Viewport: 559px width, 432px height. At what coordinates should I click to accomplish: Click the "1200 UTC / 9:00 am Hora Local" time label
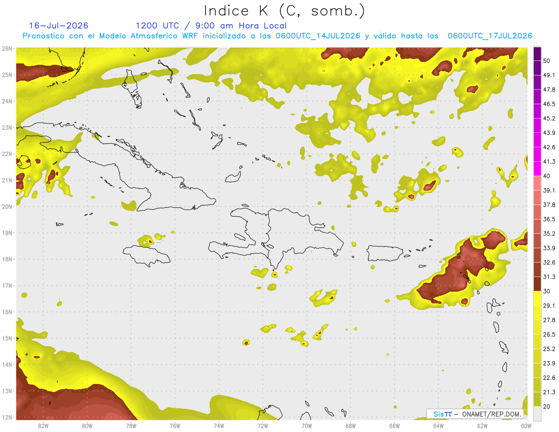[211, 26]
